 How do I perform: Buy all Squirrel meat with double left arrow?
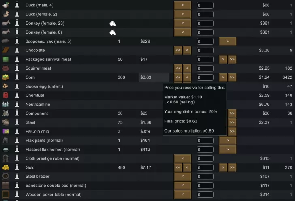click(x=178, y=68)
